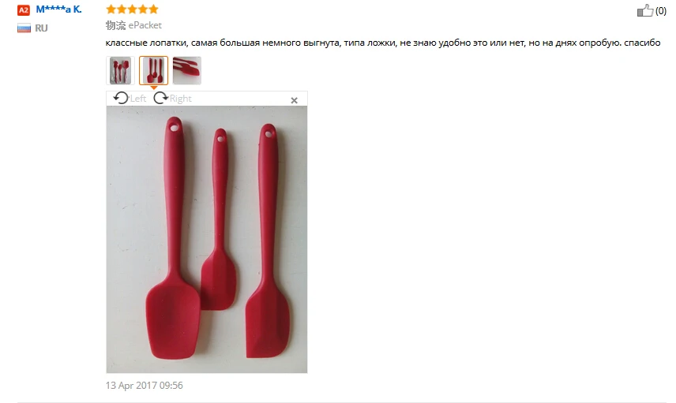Click the Russian flag icon
The image size is (676, 403).
click(24, 28)
